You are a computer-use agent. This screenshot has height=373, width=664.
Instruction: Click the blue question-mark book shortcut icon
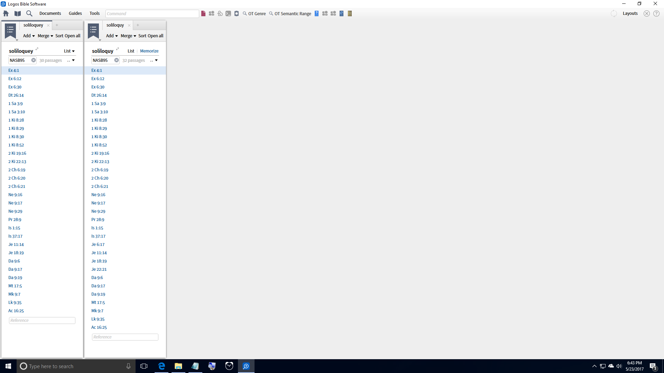[316, 13]
